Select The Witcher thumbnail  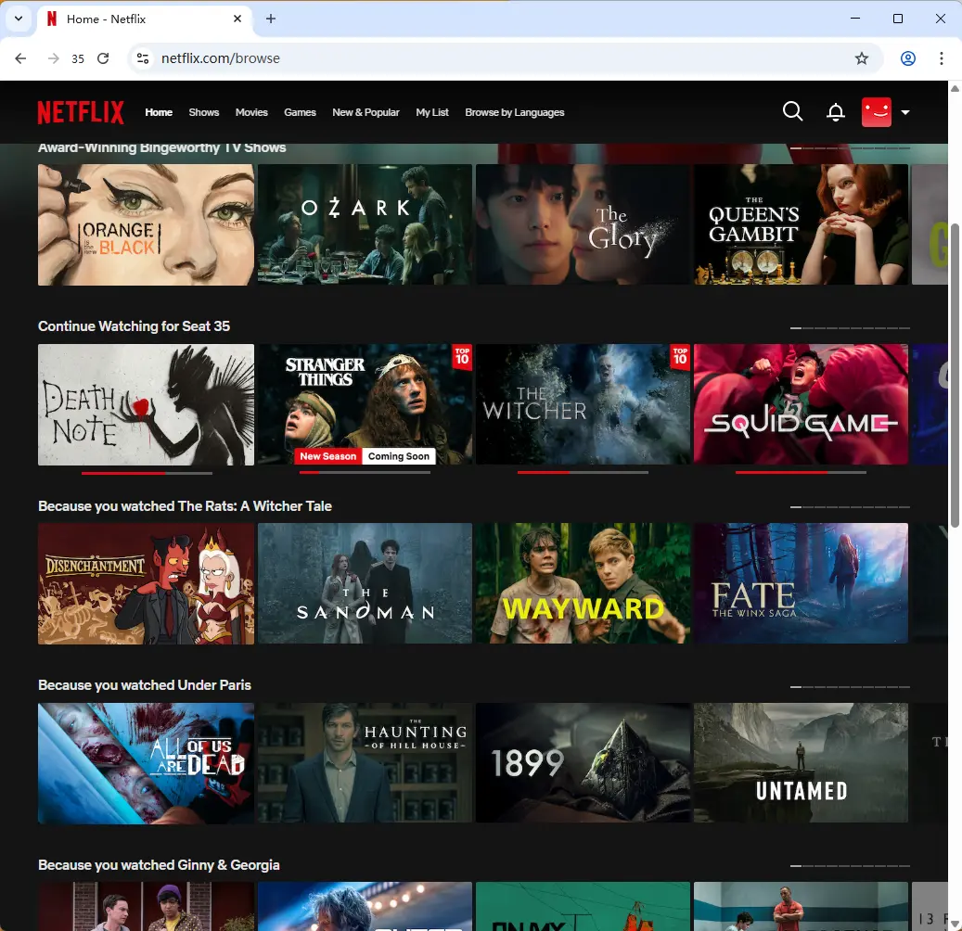(x=582, y=404)
